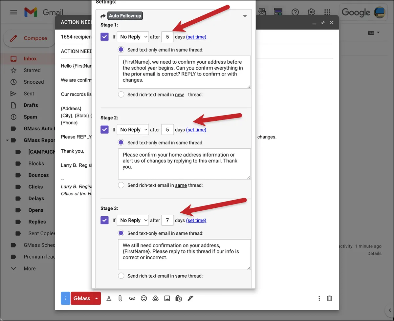Insert link icon in compose toolbar

click(132, 298)
